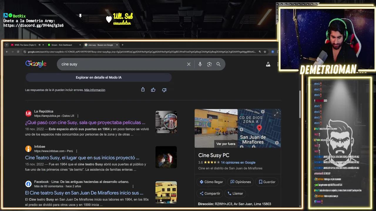Open a new browser tab
Screen dimensions: 376x211
(x=122, y=45)
